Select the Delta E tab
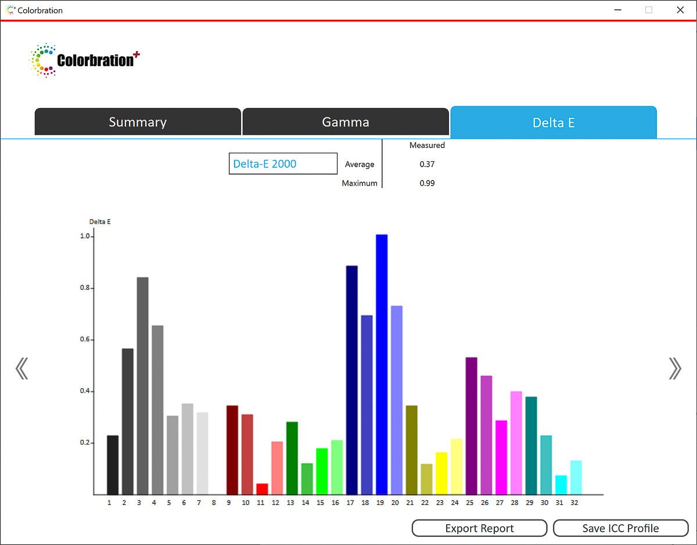This screenshot has height=545, width=697. (x=554, y=122)
